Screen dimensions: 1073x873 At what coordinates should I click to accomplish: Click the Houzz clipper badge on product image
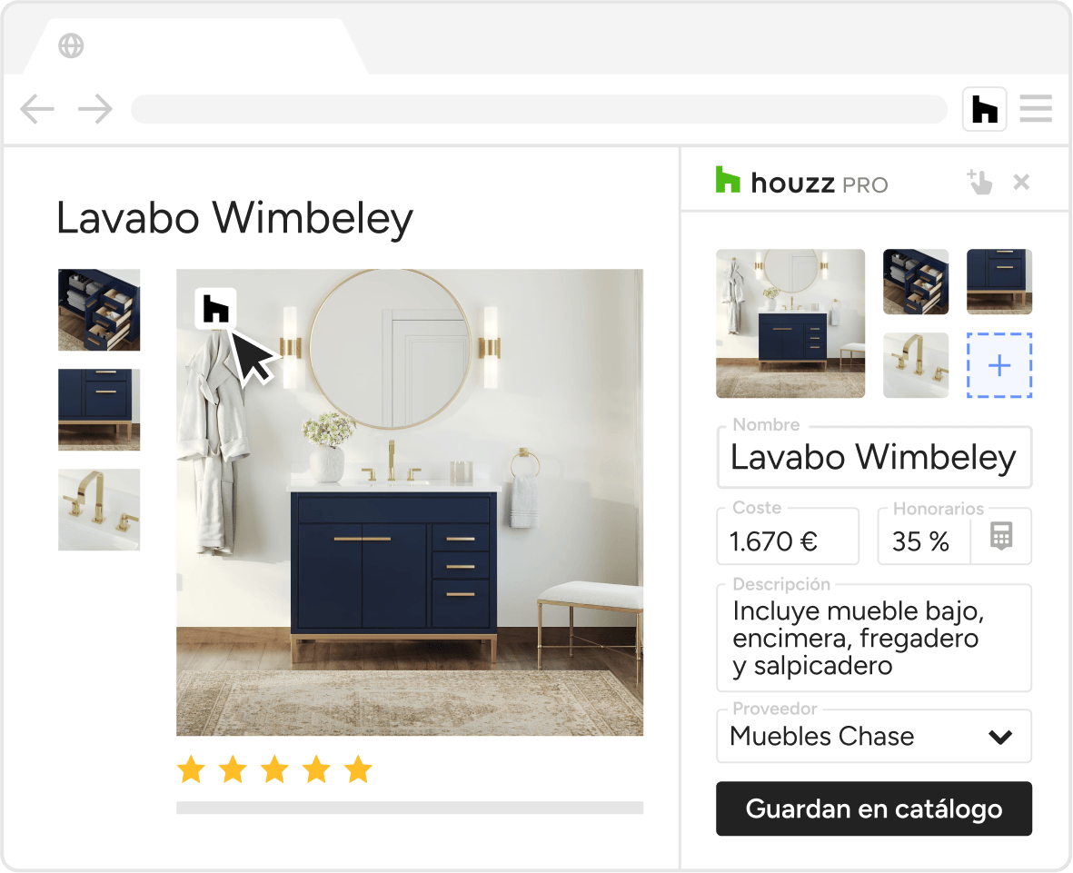pyautogui.click(x=215, y=309)
